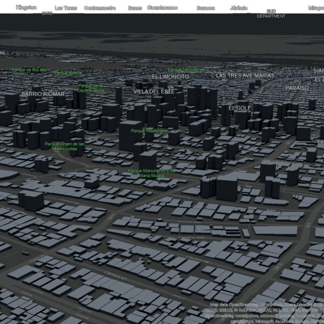324x324 pixels.
Task: Click the Parque de Rio Alto label
Action: click(29, 70)
